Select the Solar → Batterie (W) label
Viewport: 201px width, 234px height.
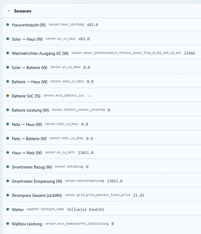pyautogui.click(x=30, y=68)
